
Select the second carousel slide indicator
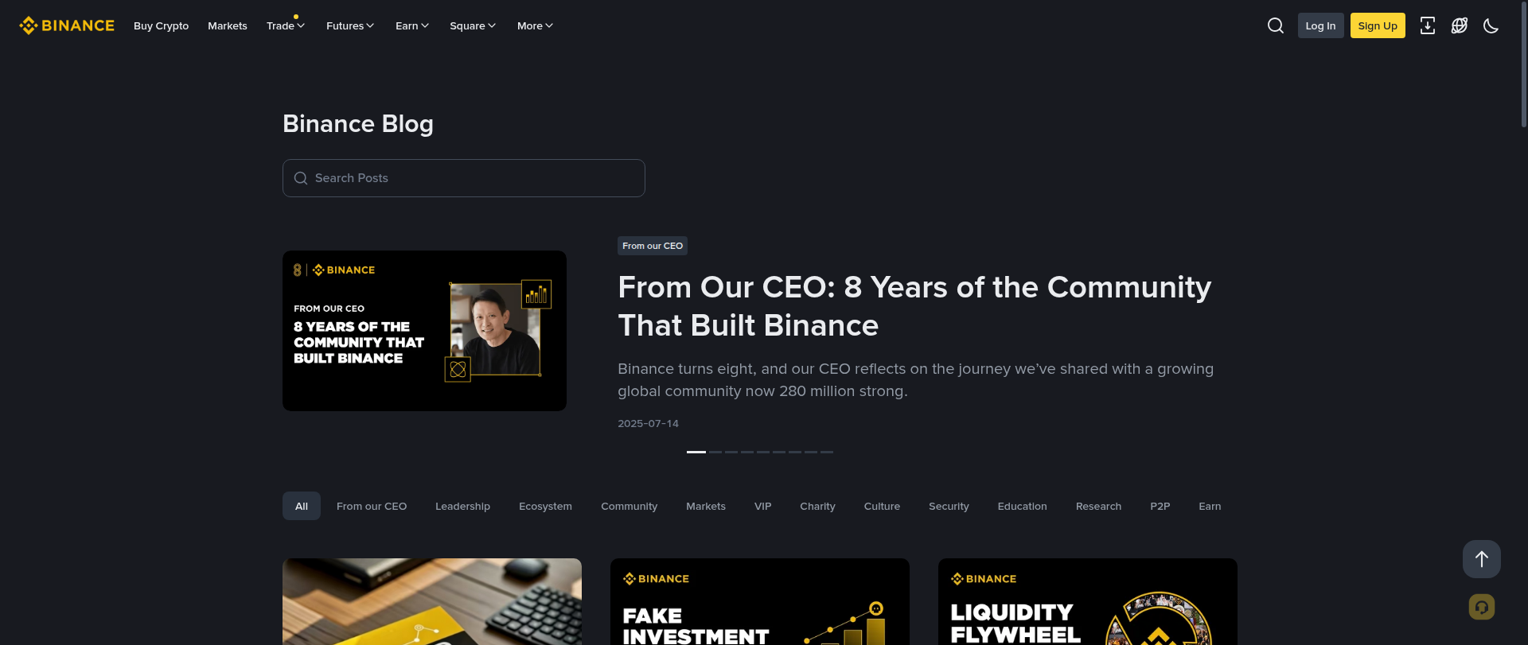click(715, 452)
